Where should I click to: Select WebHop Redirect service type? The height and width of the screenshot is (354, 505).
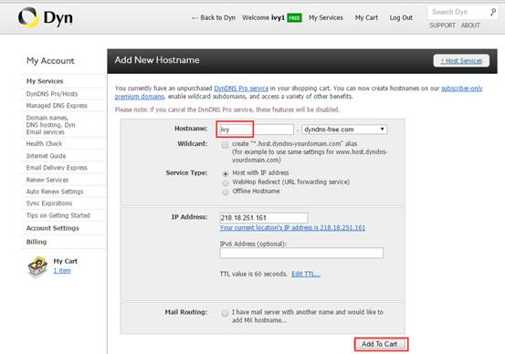pos(226,182)
